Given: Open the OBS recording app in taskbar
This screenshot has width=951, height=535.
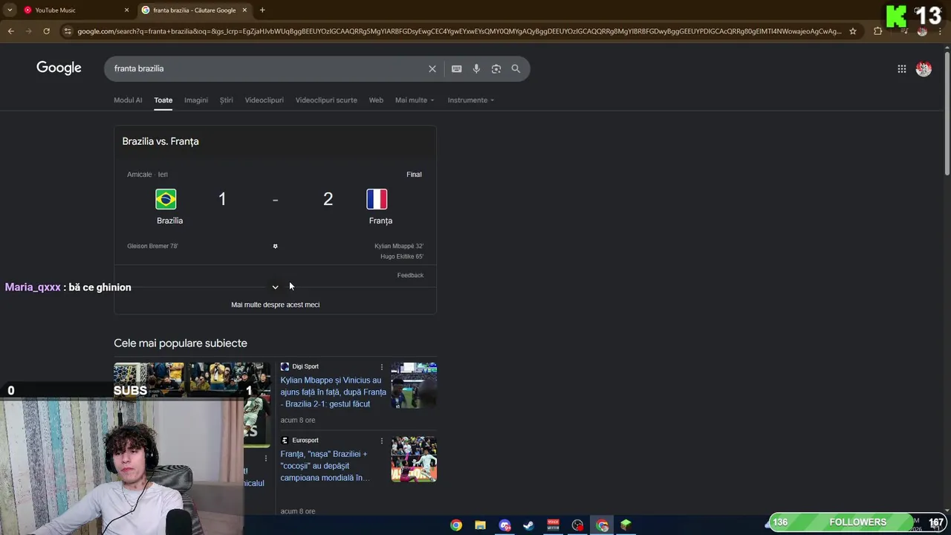Looking at the screenshot, I should (577, 525).
